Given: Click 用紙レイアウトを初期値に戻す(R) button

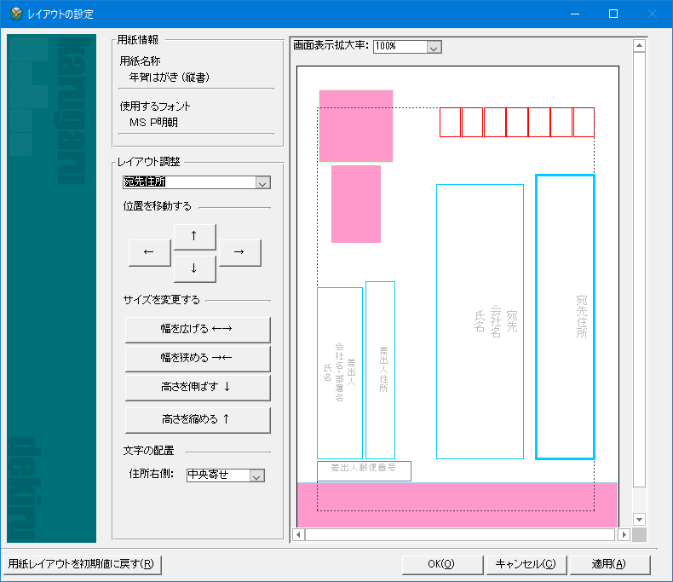Looking at the screenshot, I should (82, 564).
